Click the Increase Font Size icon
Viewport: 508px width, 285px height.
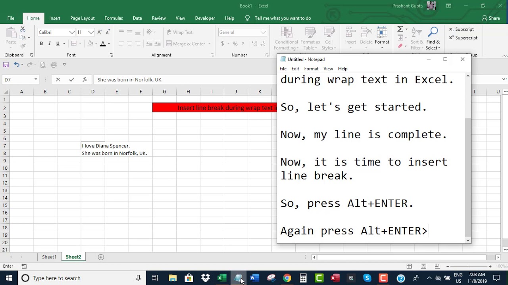(x=100, y=32)
